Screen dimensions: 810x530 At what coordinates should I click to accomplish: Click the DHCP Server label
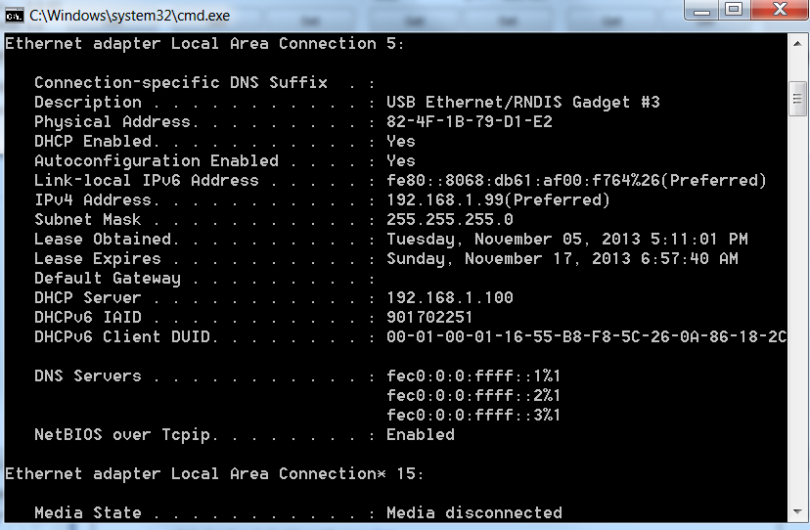[87, 298]
